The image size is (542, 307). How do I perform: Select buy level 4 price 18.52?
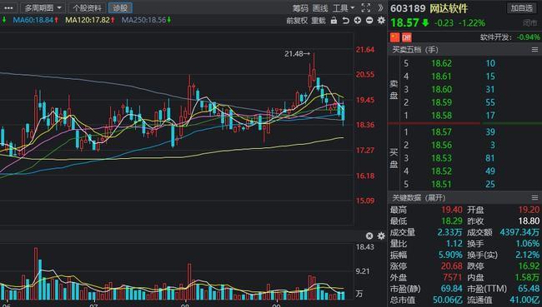tap(441, 171)
